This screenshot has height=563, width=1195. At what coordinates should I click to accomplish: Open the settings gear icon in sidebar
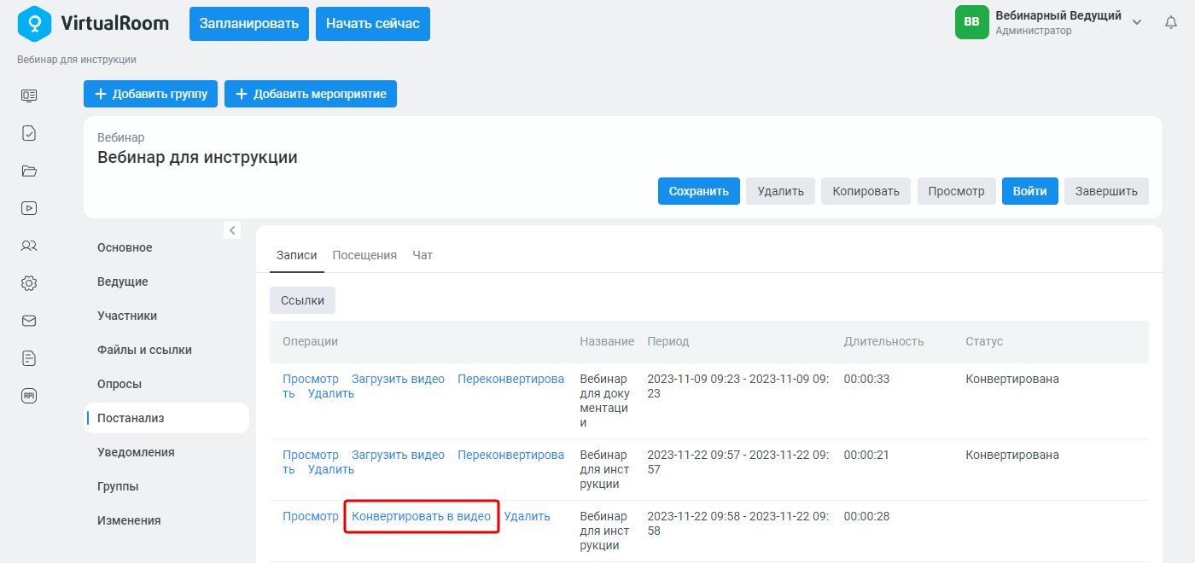29,283
